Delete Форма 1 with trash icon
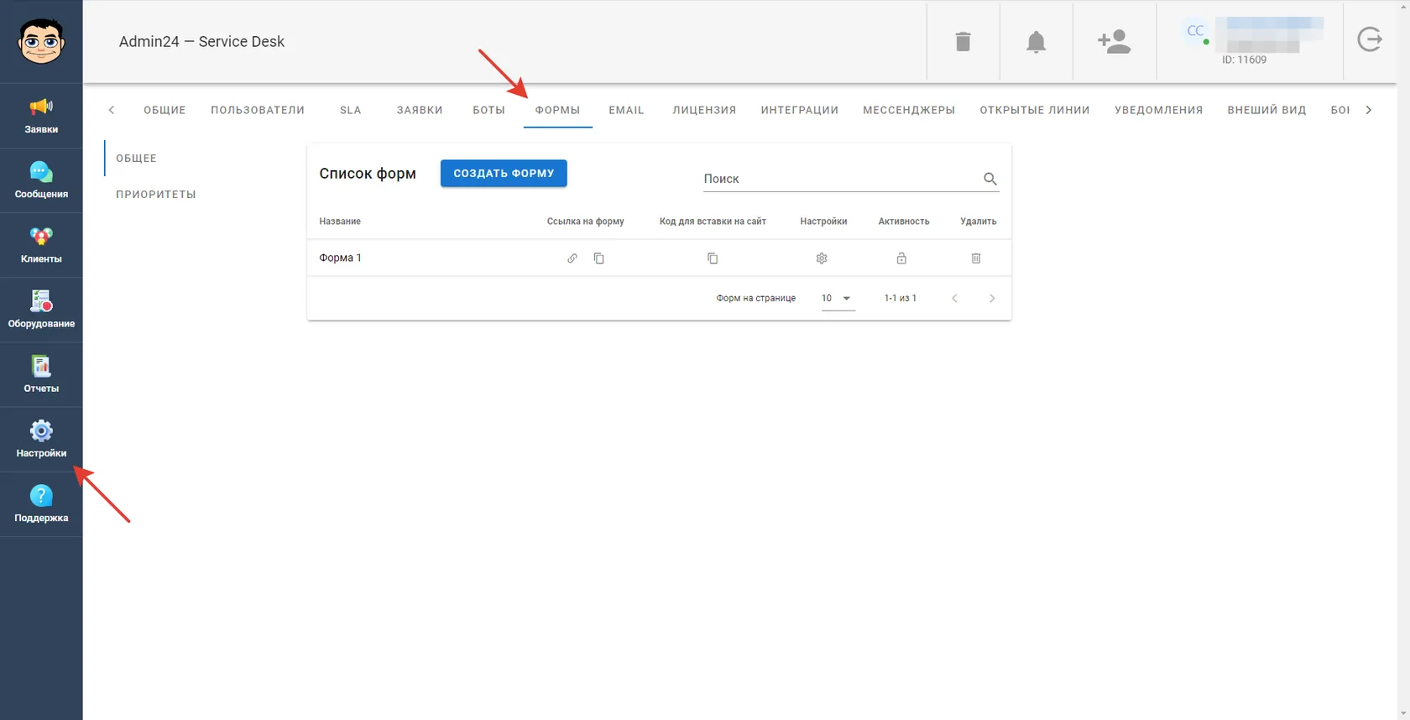This screenshot has width=1410, height=720. click(x=976, y=258)
